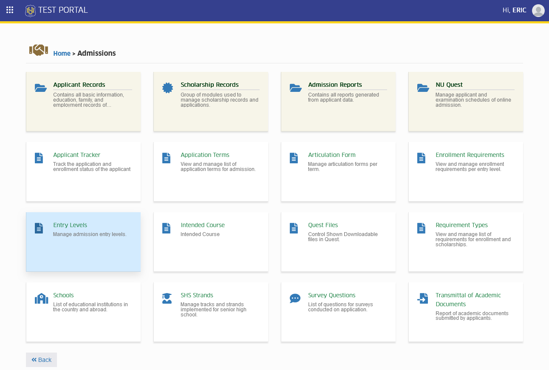This screenshot has height=370, width=549.
Task: Open the Requirement Types module
Action: click(466, 242)
